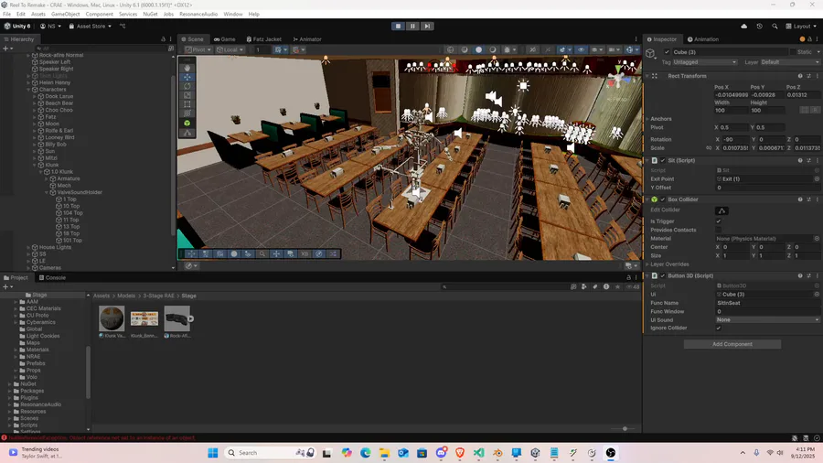
Task: Open the ResonanceAudio menu
Action: click(x=198, y=14)
